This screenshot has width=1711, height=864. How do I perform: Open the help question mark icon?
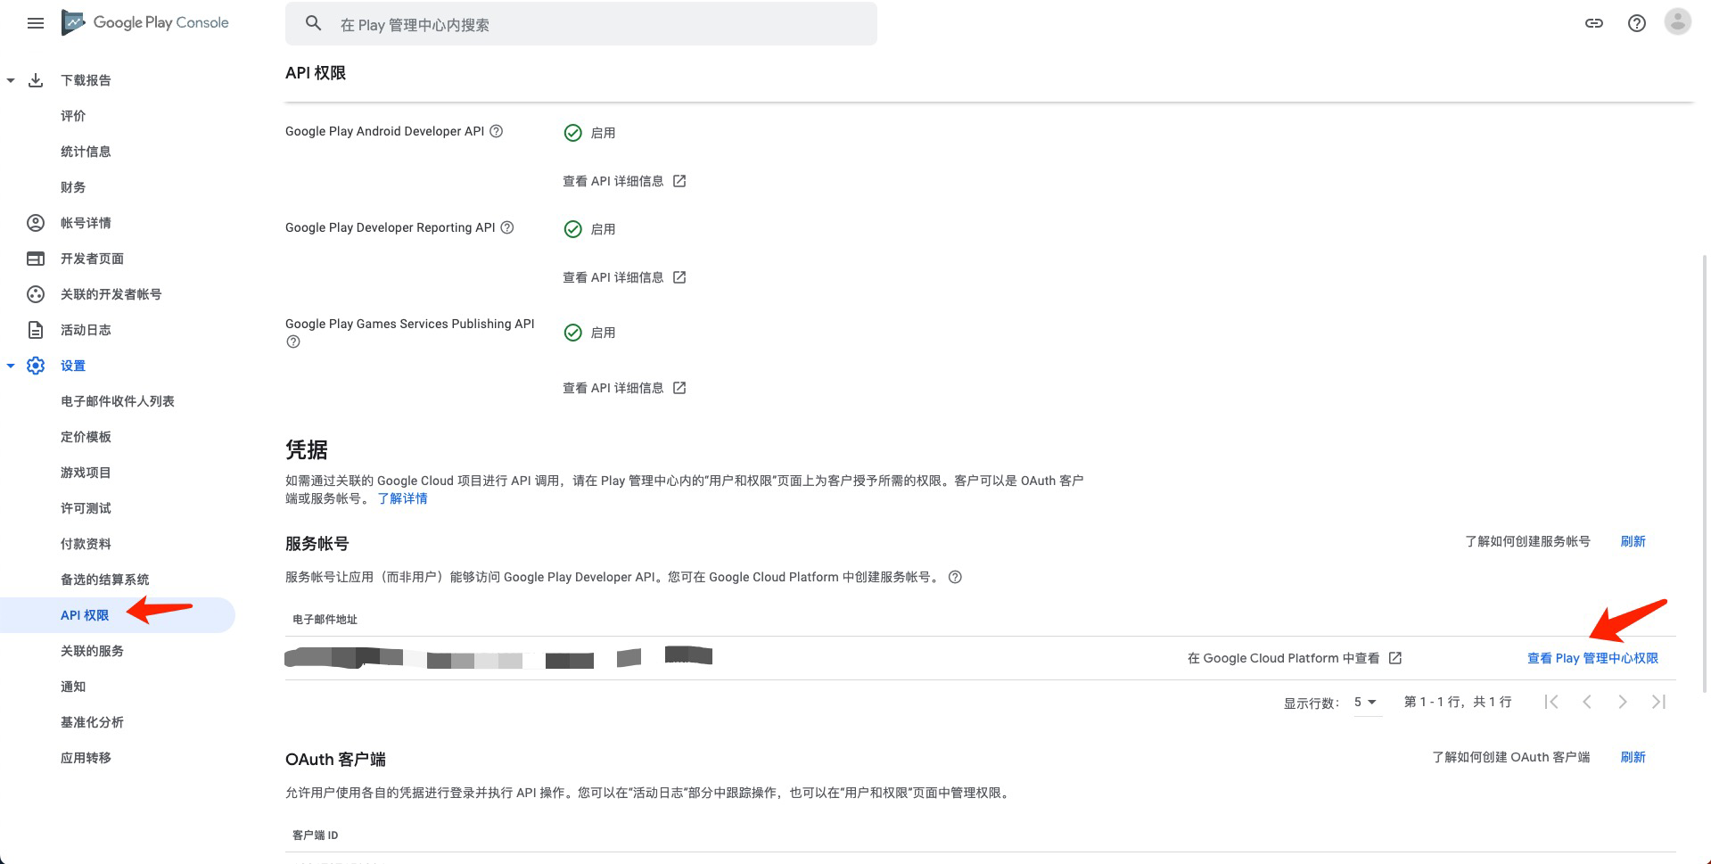pos(1637,23)
